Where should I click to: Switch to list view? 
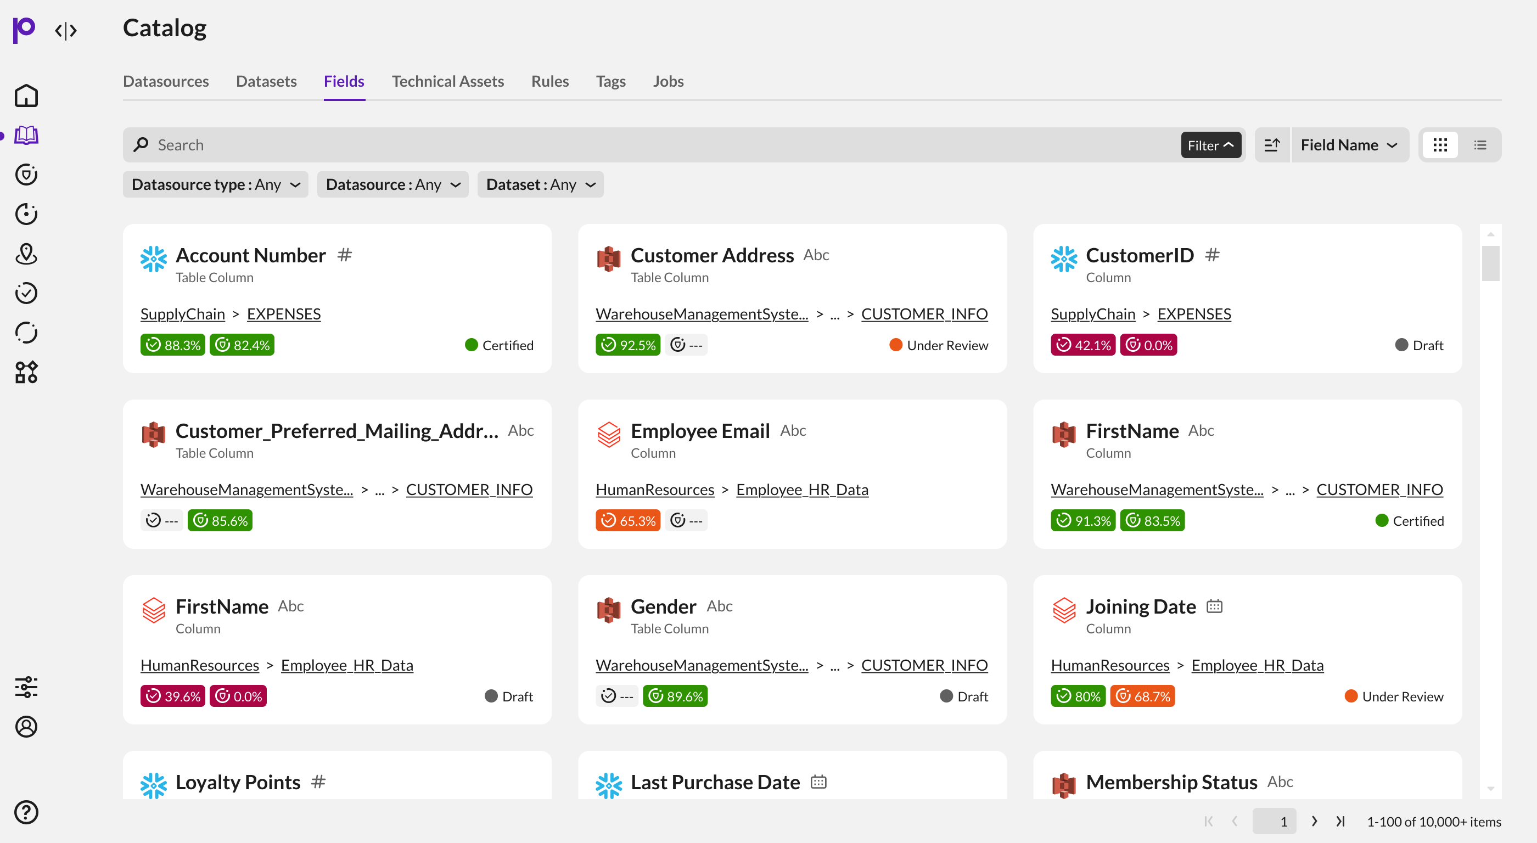(1480, 145)
